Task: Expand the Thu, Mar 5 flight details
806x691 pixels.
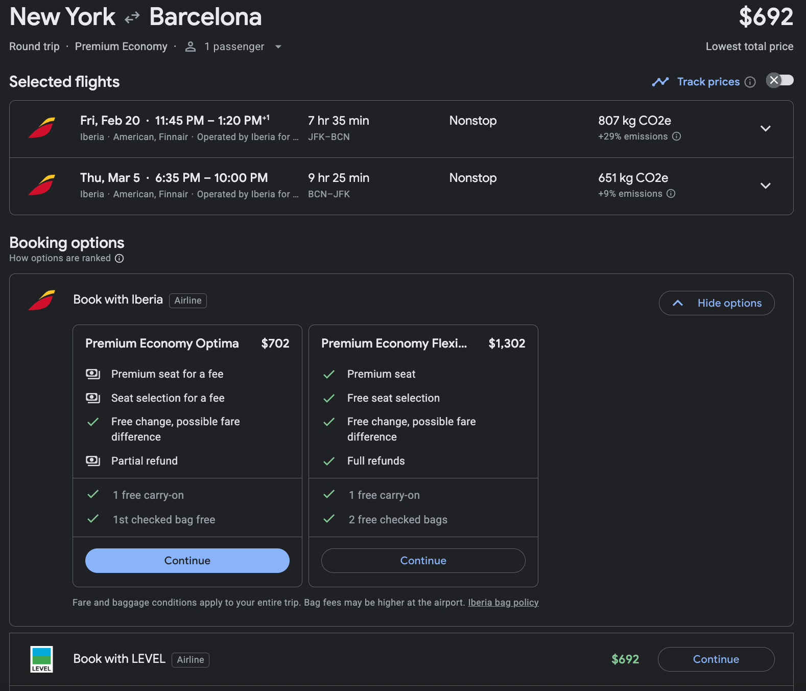Action: 765,186
